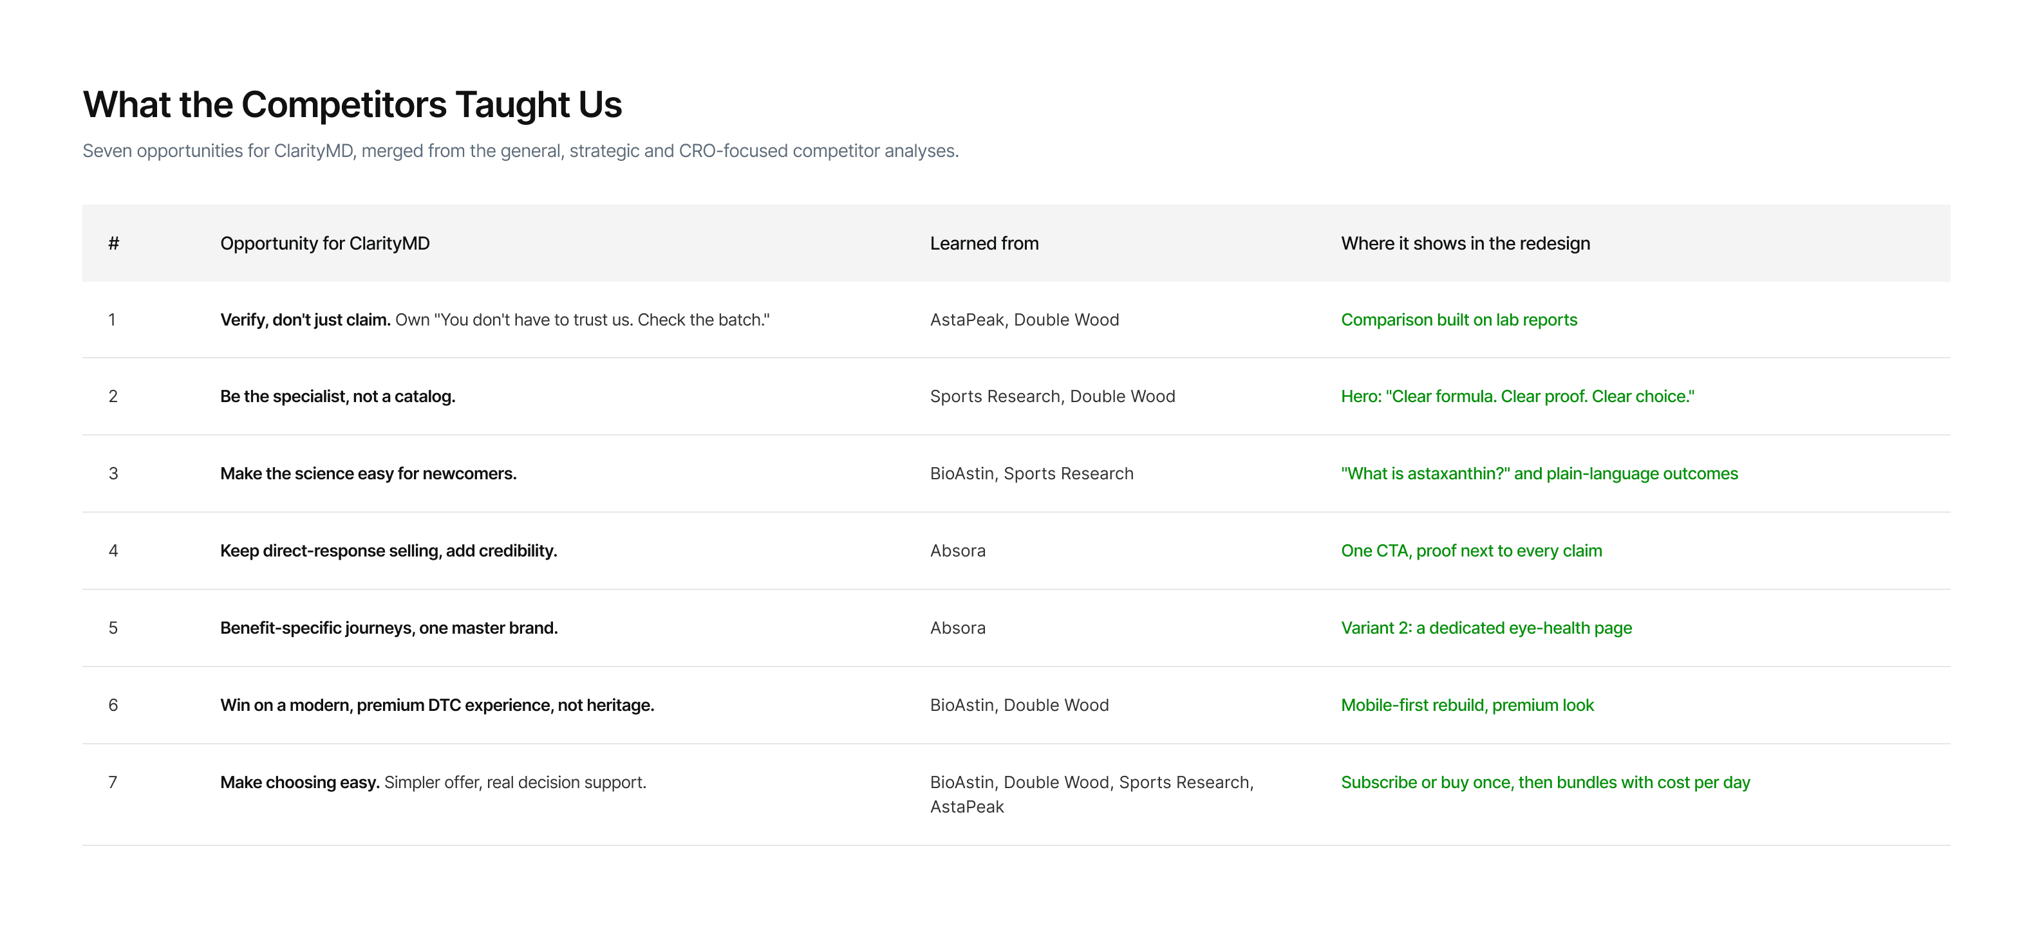The width and height of the screenshot is (2033, 929).
Task: Select the row number 1 cell
Action: click(x=112, y=320)
